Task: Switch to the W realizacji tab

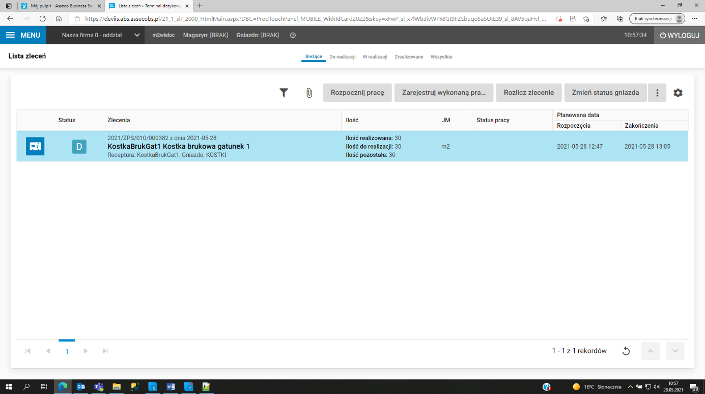Action: pyautogui.click(x=375, y=57)
